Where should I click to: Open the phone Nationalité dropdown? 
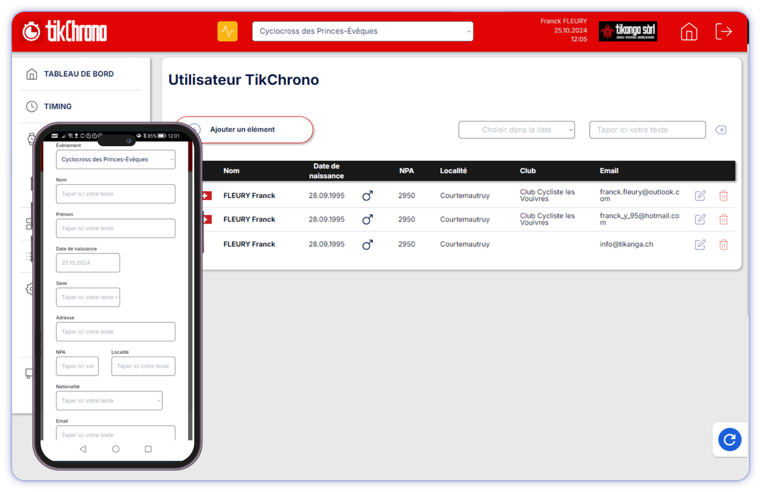[109, 401]
